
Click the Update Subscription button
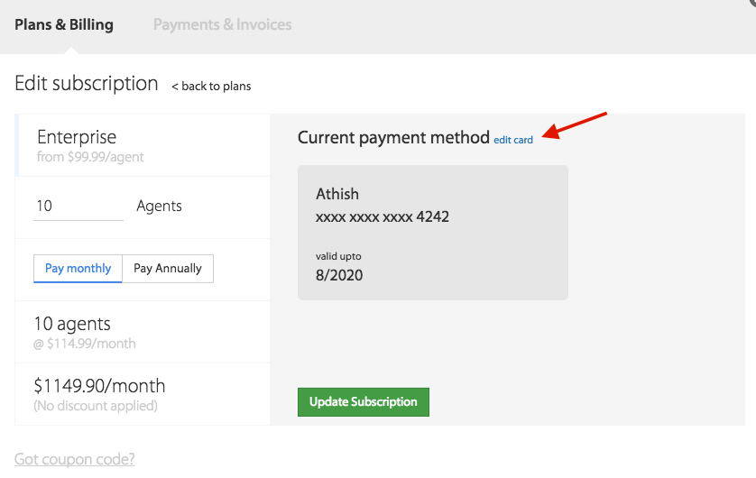(363, 402)
